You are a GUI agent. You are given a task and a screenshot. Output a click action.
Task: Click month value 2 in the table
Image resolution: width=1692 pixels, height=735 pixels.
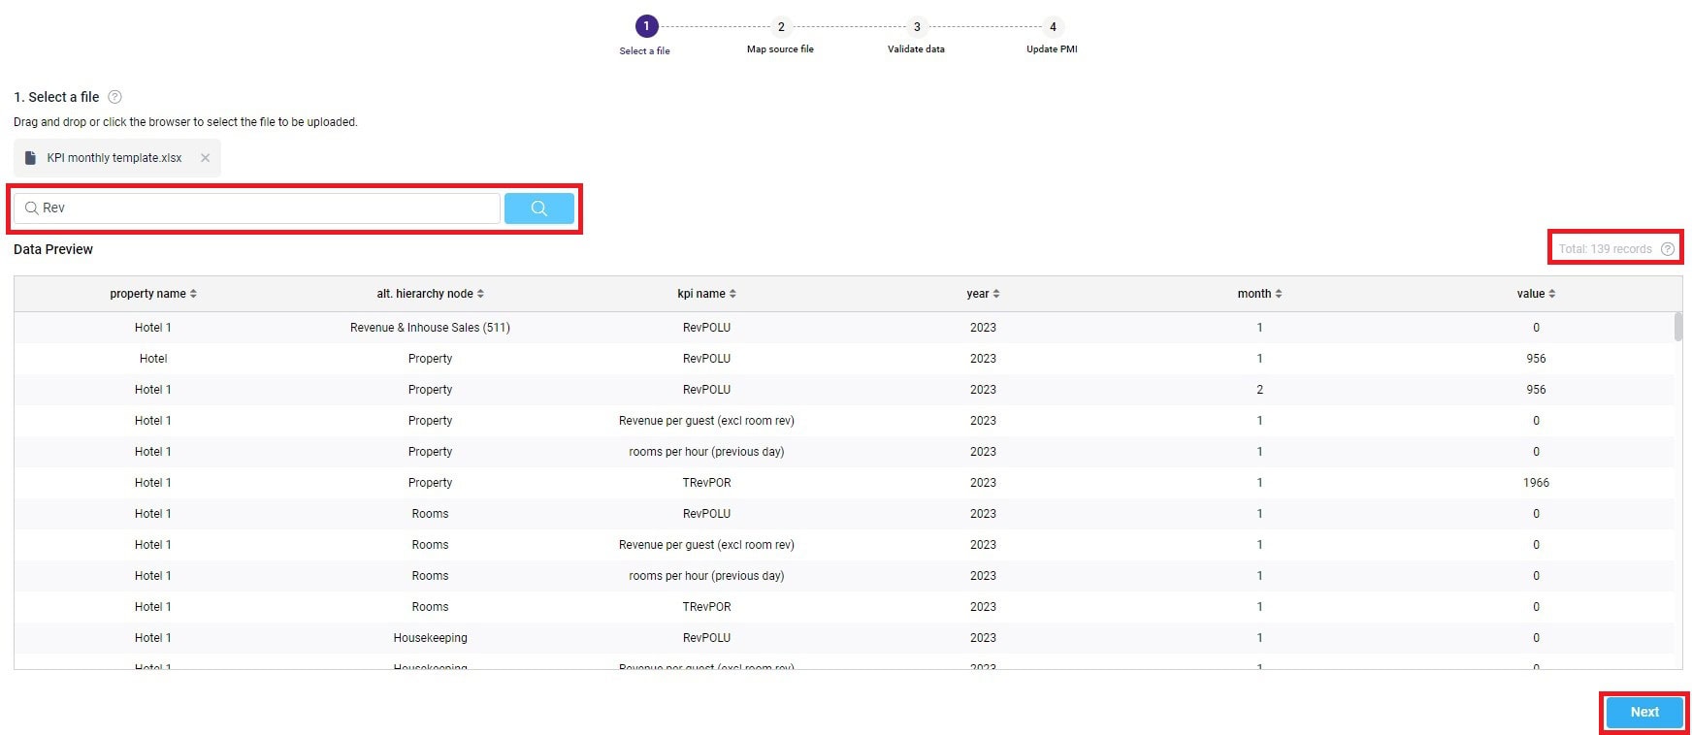pyautogui.click(x=1259, y=390)
